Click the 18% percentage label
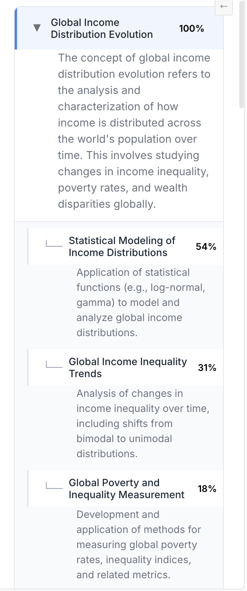 coord(207,489)
